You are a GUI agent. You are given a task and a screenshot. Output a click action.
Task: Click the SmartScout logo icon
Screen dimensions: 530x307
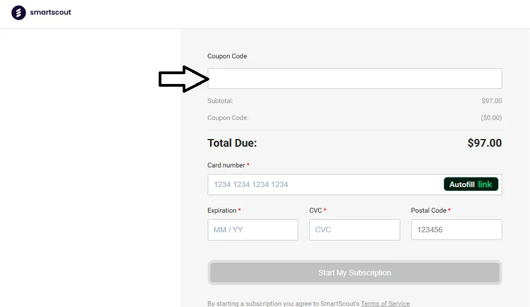pos(19,13)
